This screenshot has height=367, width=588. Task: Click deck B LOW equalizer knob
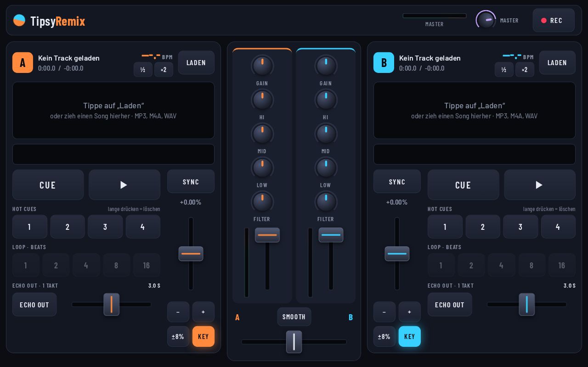326,168
